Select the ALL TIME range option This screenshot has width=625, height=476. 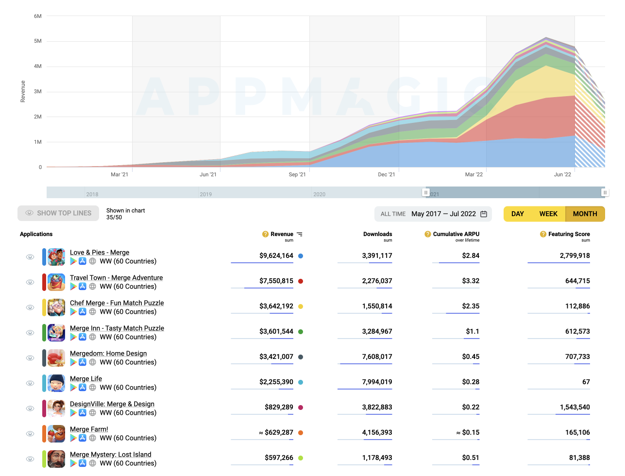(x=393, y=214)
